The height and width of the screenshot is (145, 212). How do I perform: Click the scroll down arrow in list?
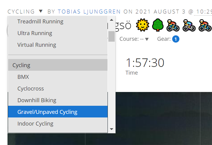coord(112,129)
